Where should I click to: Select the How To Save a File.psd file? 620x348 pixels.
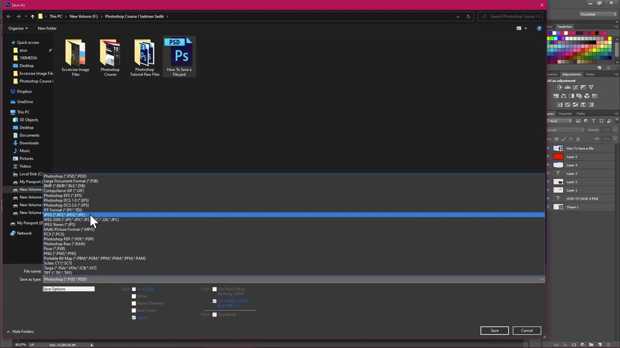(179, 58)
